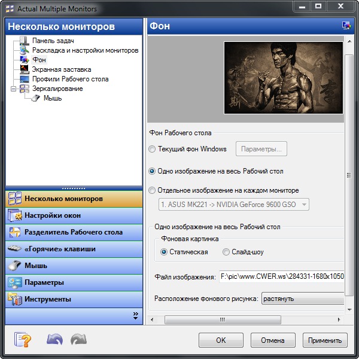Open the ASUS MK221 monitor dropdown
Screen dimensions: 359x359
tap(233, 205)
